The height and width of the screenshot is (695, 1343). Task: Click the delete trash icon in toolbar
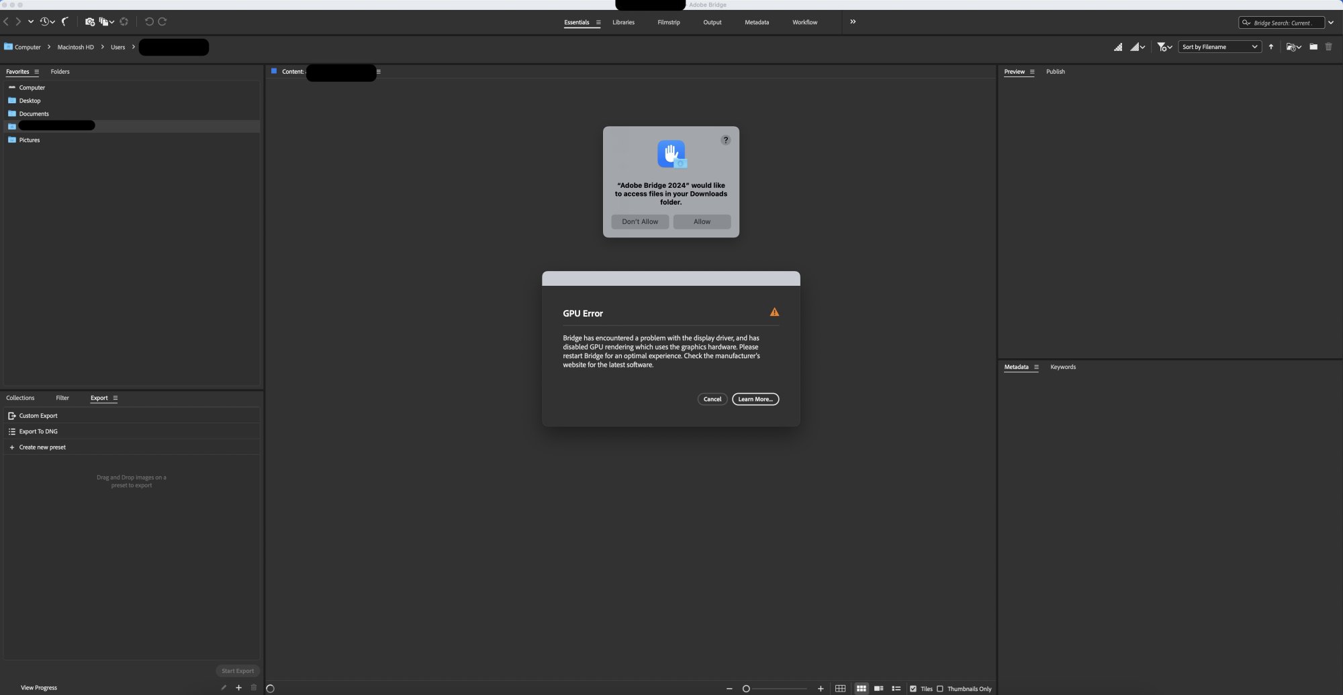pos(1328,47)
